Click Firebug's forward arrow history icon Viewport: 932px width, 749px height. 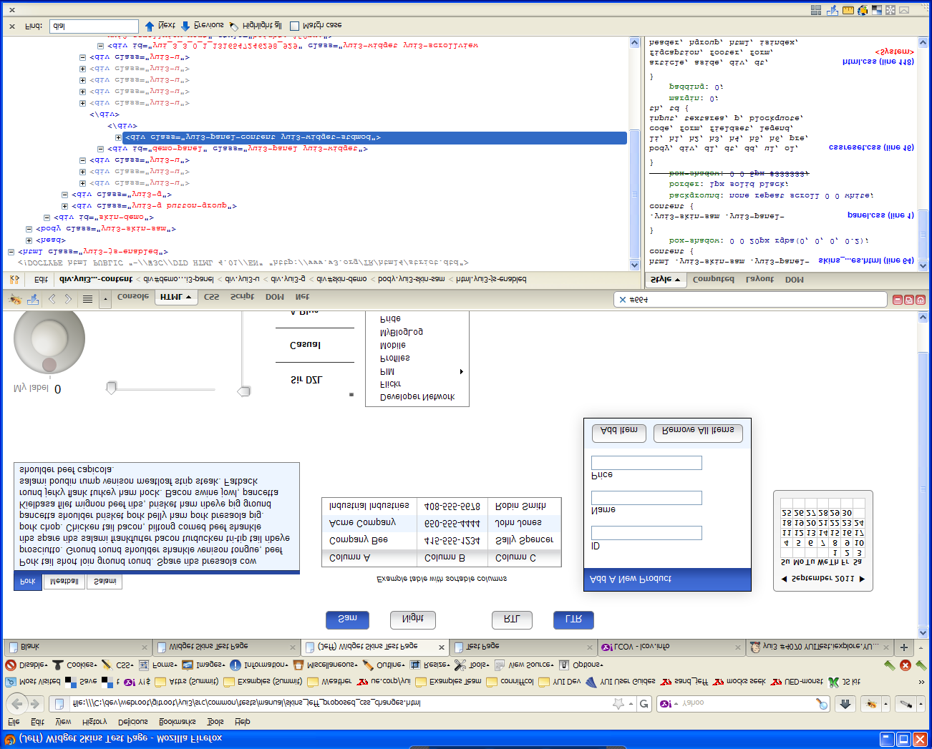(68, 299)
